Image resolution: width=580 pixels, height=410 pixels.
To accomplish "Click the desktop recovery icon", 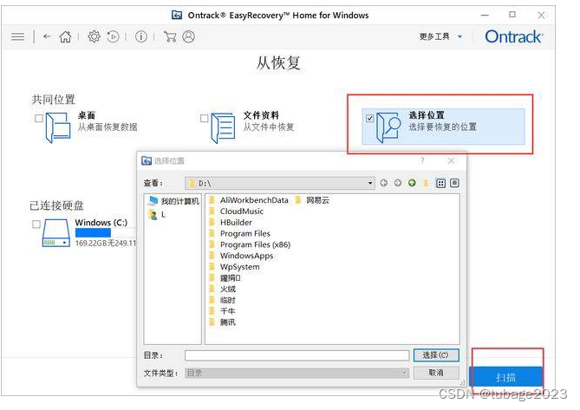I will tap(58, 127).
